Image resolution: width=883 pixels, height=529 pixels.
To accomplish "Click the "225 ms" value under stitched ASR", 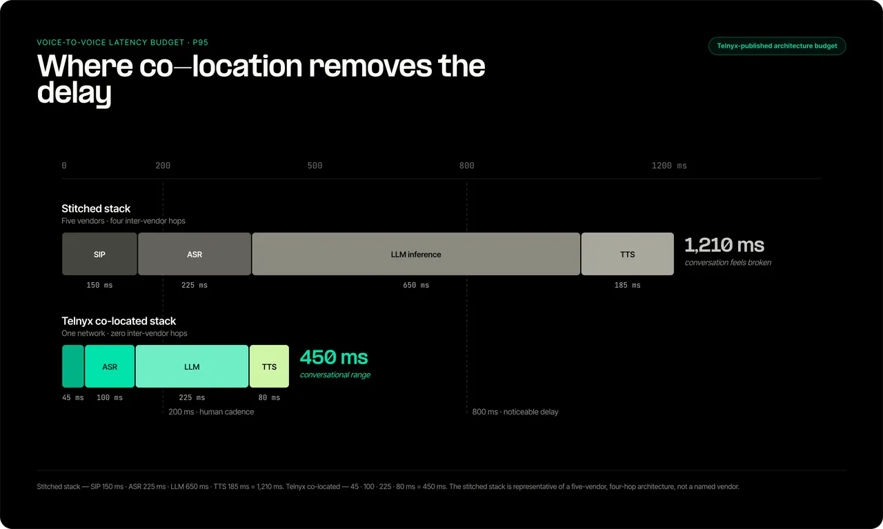I will coord(194,285).
